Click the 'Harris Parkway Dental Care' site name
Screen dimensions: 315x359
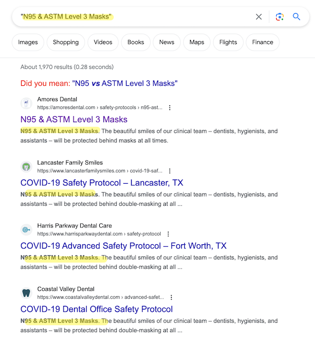75,226
